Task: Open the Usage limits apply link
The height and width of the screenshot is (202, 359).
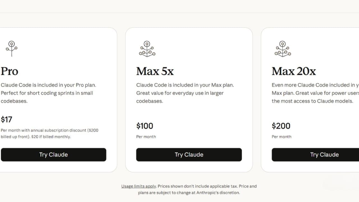Action: [139, 186]
